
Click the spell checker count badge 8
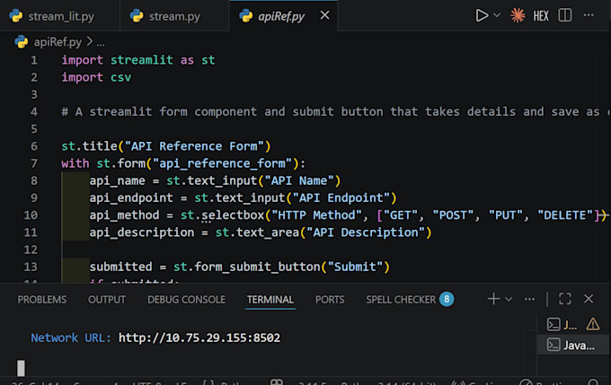tap(447, 299)
